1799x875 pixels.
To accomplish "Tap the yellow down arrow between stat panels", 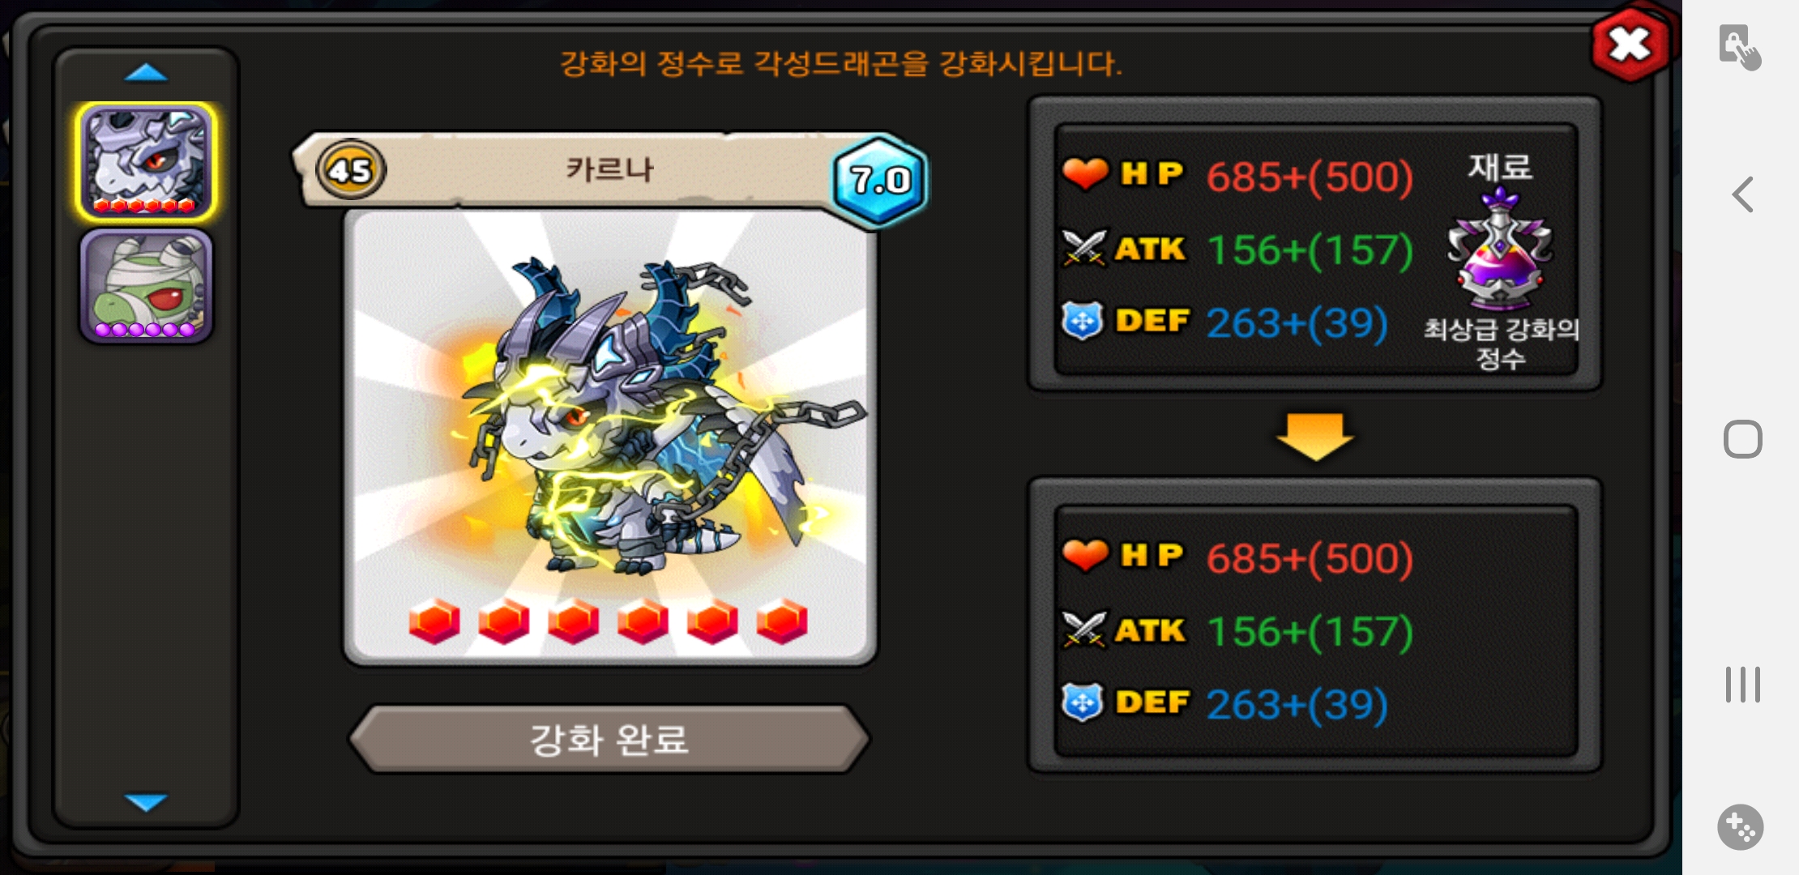I will (x=1314, y=436).
